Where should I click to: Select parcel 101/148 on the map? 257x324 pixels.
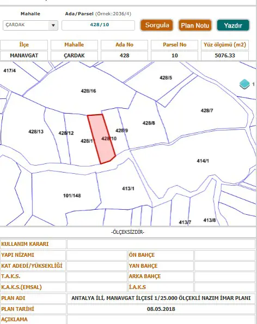coord(72,196)
